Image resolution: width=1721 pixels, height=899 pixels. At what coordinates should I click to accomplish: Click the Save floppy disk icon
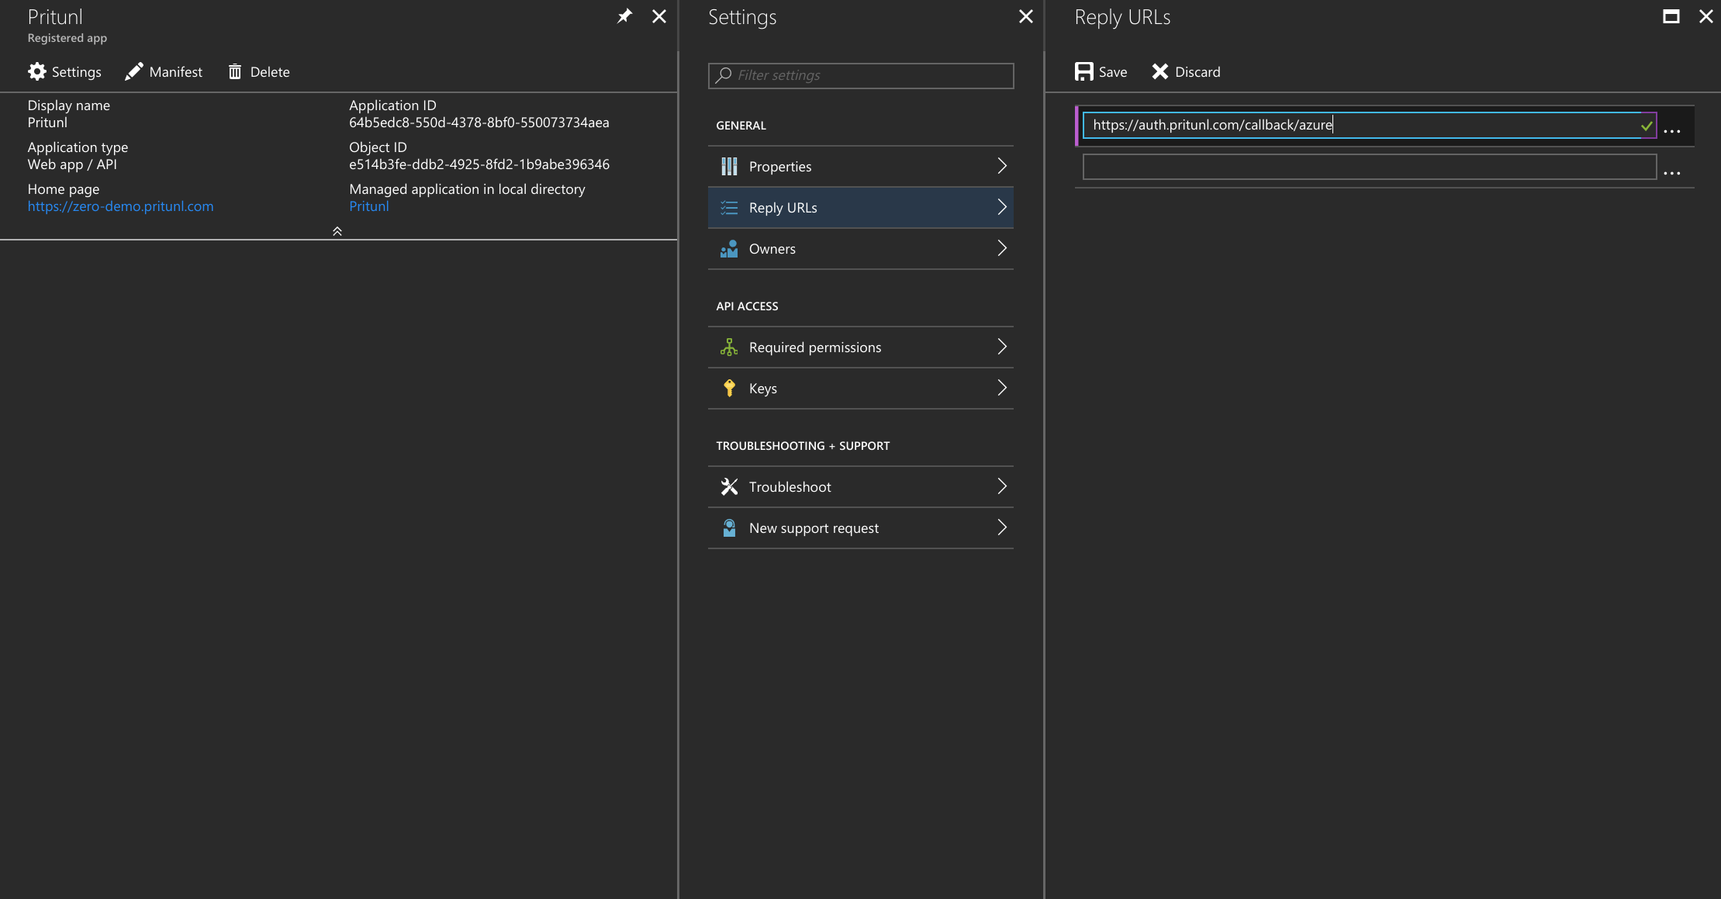coord(1083,71)
